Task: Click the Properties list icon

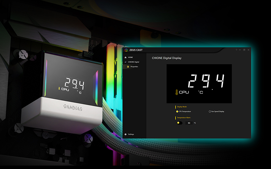Action: coord(128,67)
